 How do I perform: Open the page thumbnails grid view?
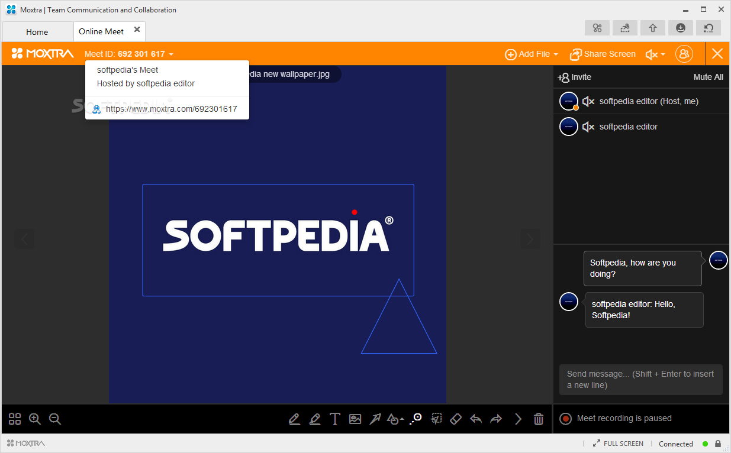tap(15, 419)
